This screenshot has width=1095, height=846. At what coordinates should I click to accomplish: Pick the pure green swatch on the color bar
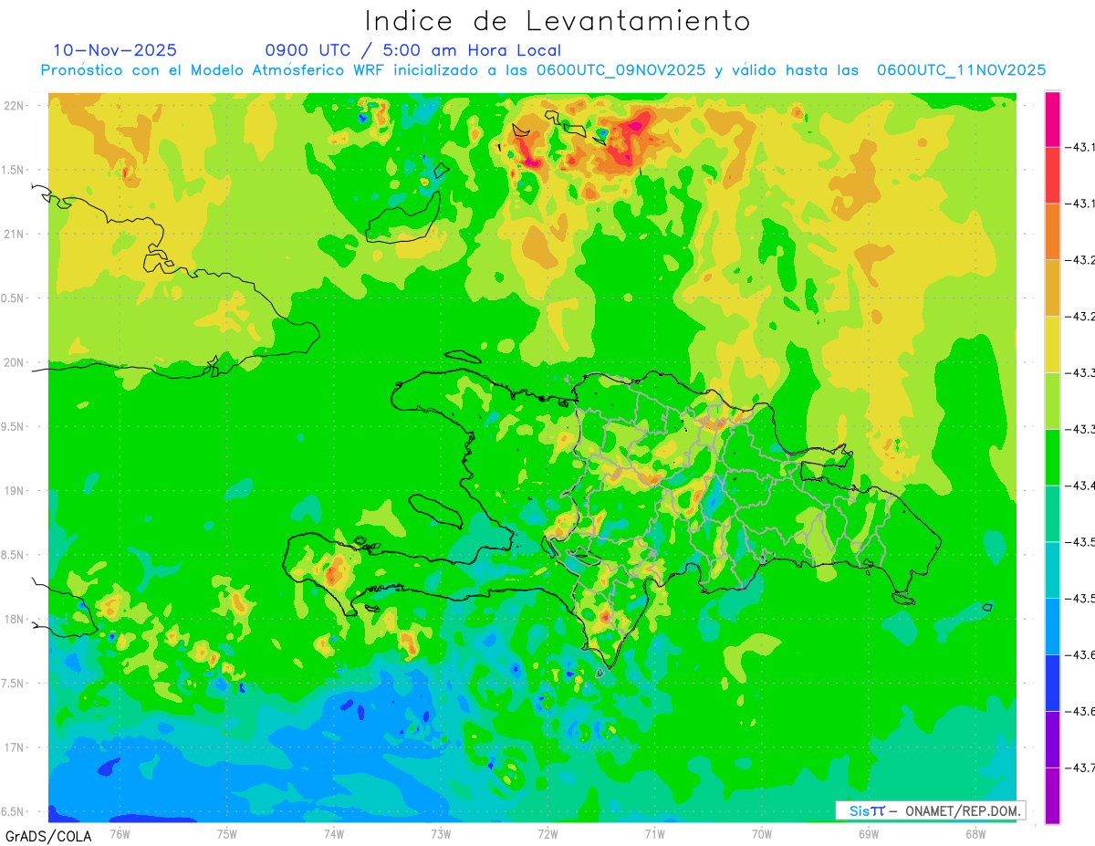[1052, 456]
